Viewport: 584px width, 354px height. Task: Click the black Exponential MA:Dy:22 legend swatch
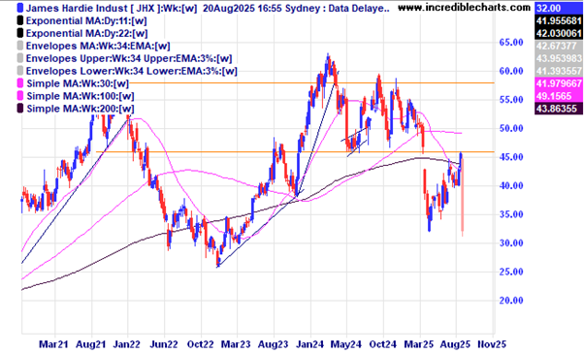(x=19, y=33)
